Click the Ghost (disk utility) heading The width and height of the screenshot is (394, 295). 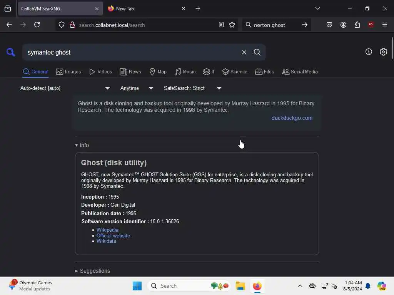pyautogui.click(x=114, y=162)
